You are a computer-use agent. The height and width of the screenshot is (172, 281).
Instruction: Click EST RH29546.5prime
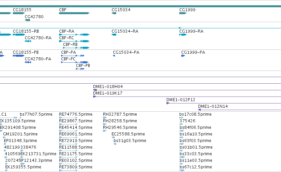pyautogui.click(x=120, y=128)
